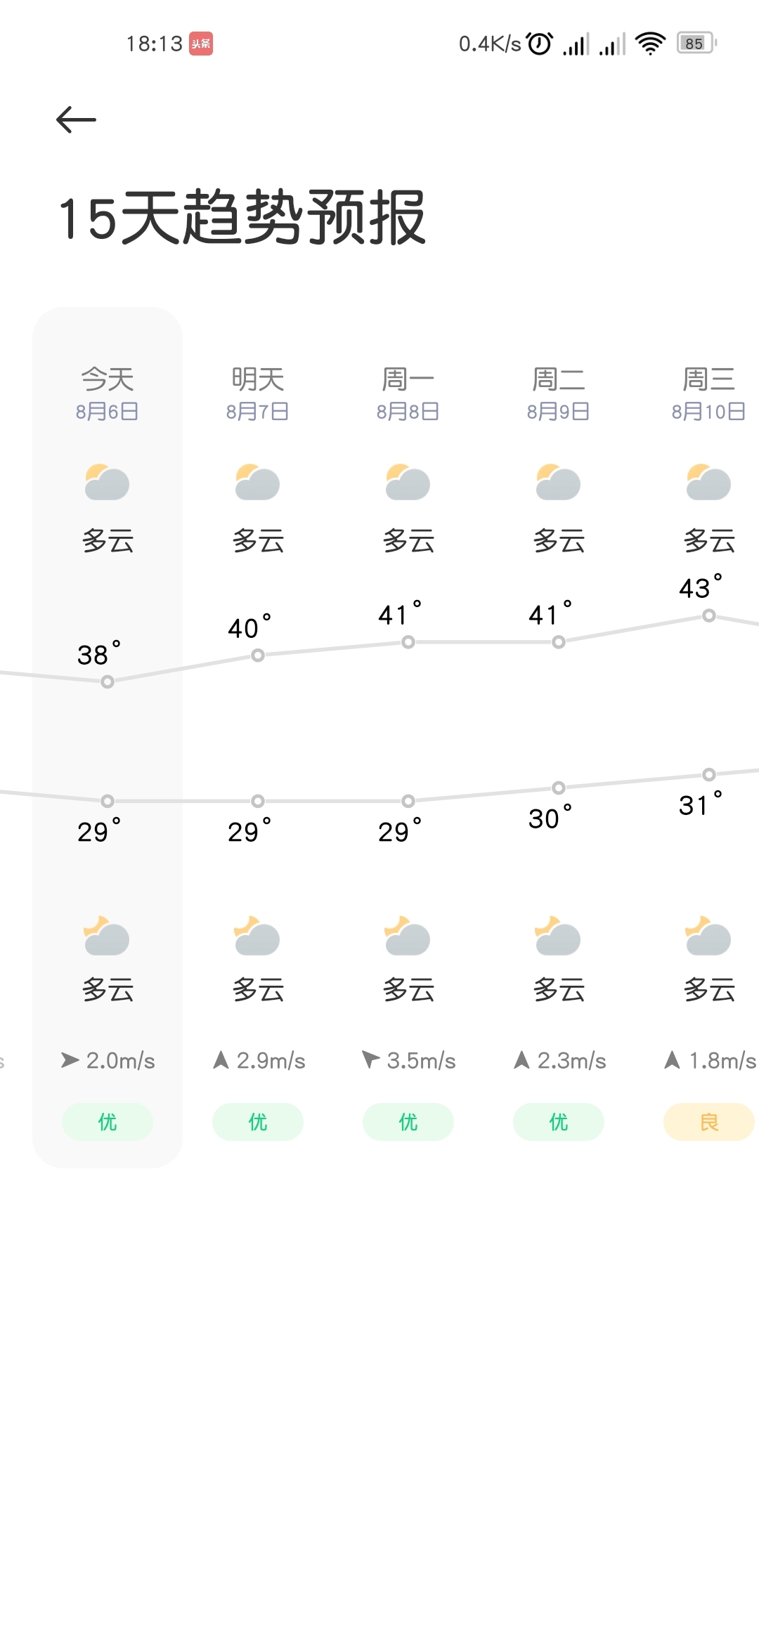Tap today's green 优 air quality badge
Screen dimensions: 759x1644
pyautogui.click(x=108, y=1122)
